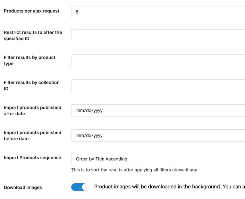Focus the Restrict results after specified ID input
The image size is (245, 199).
click(x=158, y=35)
